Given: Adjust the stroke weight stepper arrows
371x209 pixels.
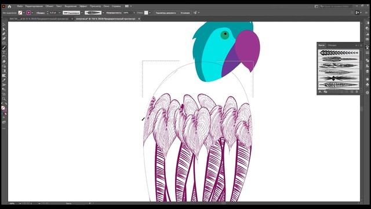Looking at the screenshot, I should point(48,13).
